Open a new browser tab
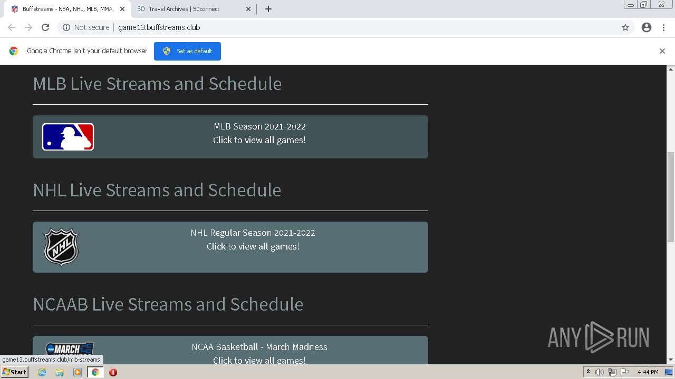 click(x=268, y=9)
